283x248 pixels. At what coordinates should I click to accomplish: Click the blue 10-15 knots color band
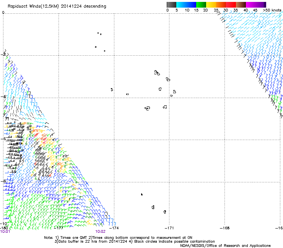tap(191, 5)
